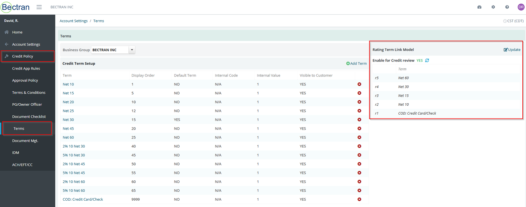Image resolution: width=526 pixels, height=207 pixels.
Task: Click the Home icon in sidebar
Action: [x=7, y=32]
